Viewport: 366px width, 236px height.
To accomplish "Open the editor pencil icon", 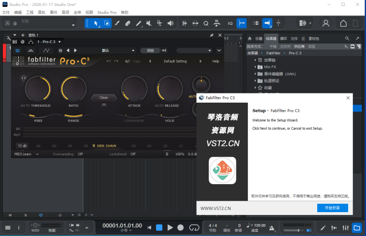I will (x=323, y=228).
